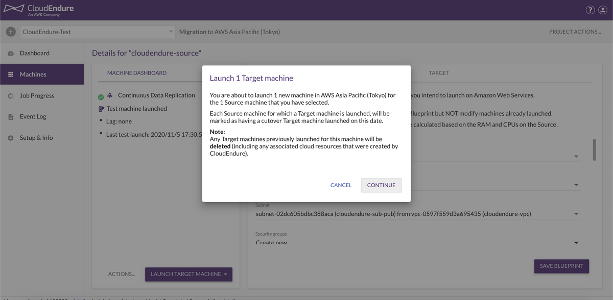Click the SAVE BLUEPRINT button

[x=562, y=266]
